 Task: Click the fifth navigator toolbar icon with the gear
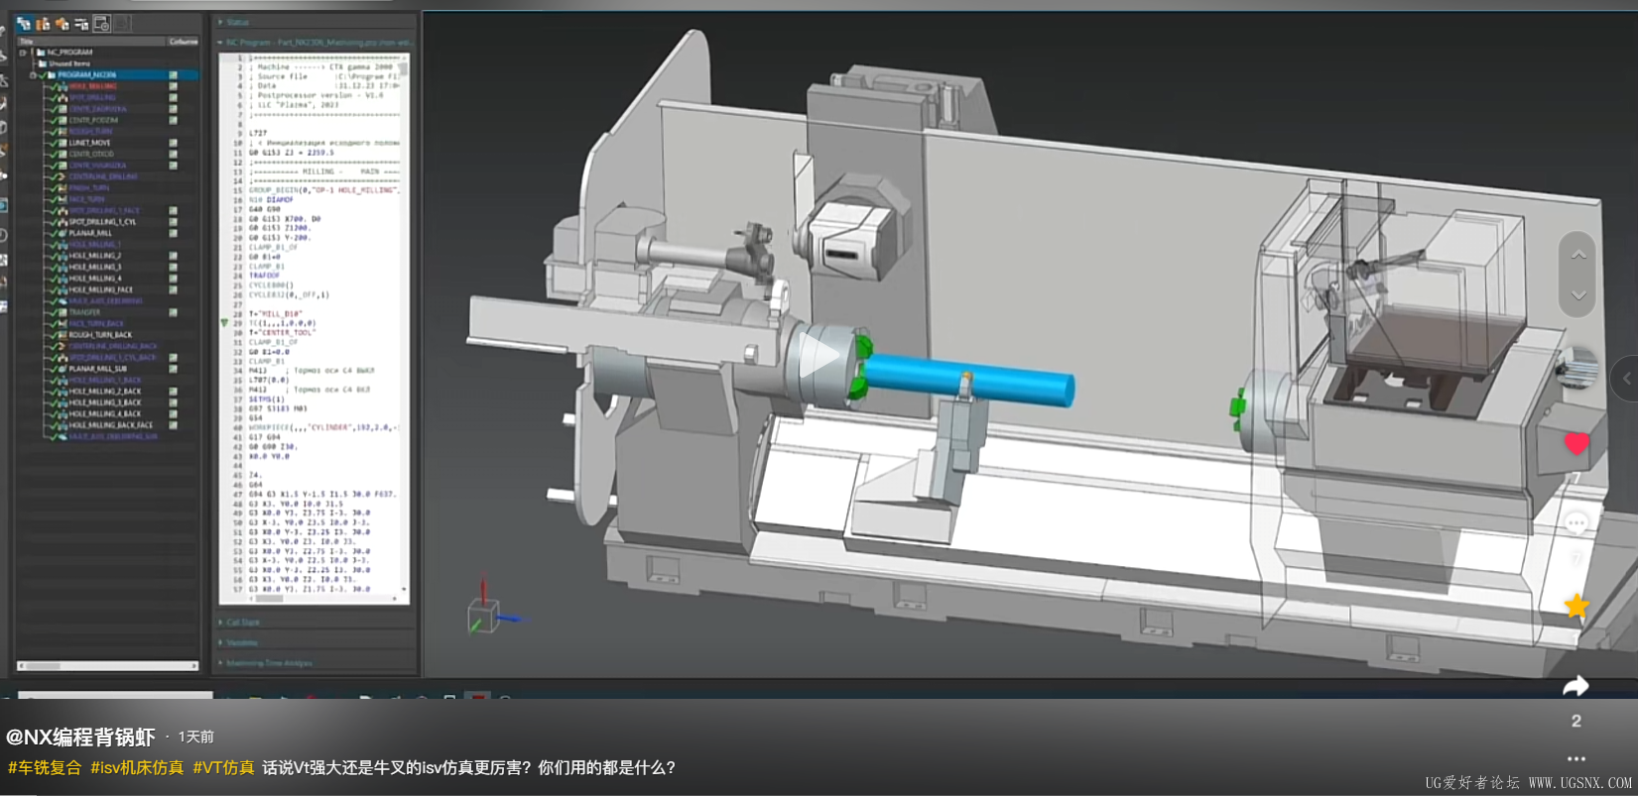[x=101, y=23]
